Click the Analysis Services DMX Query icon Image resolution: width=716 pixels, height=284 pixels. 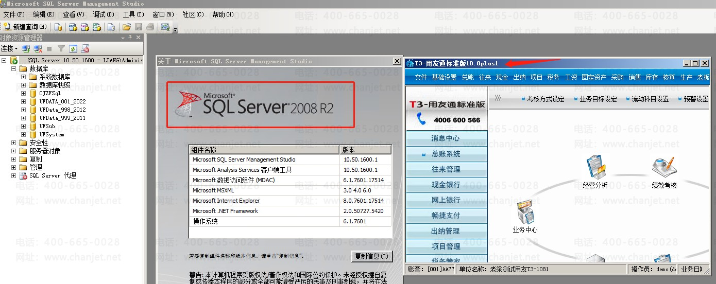[84, 27]
